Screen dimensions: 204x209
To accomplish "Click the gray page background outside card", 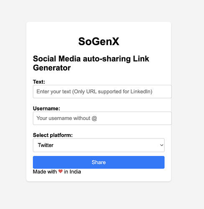I will pos(188,97).
